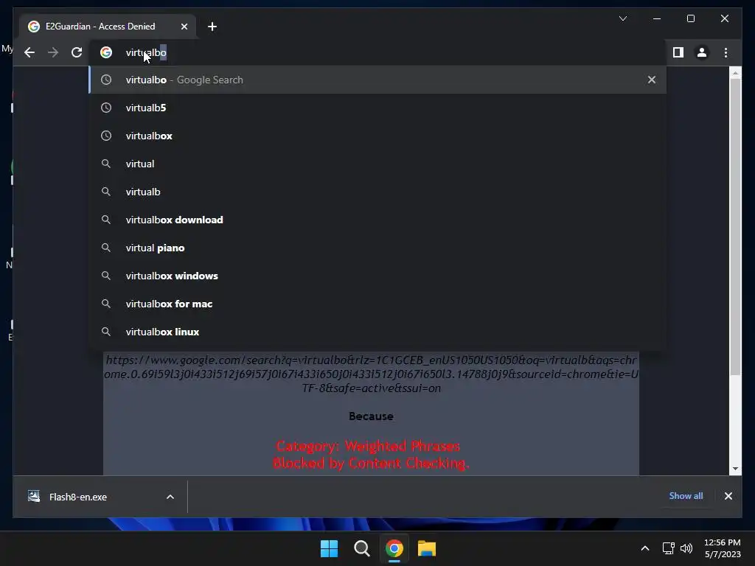Click the 'Blocked by Content Checking.' text
Viewport: 755px width, 566px height.
(x=371, y=463)
